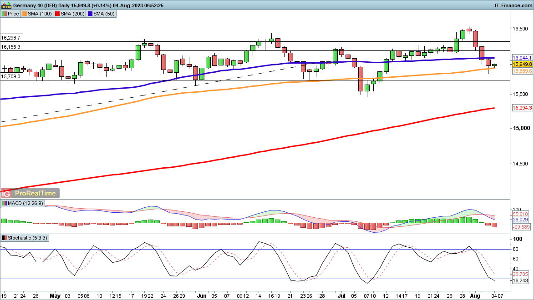Click the 28.735 stochastic %D value tag

pos(521,274)
